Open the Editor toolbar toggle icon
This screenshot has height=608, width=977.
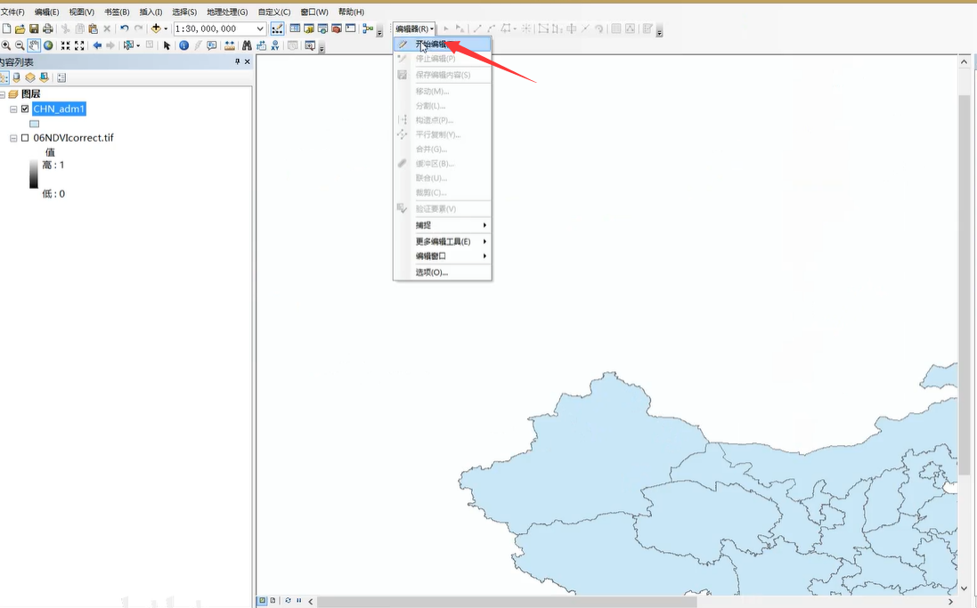tap(277, 28)
